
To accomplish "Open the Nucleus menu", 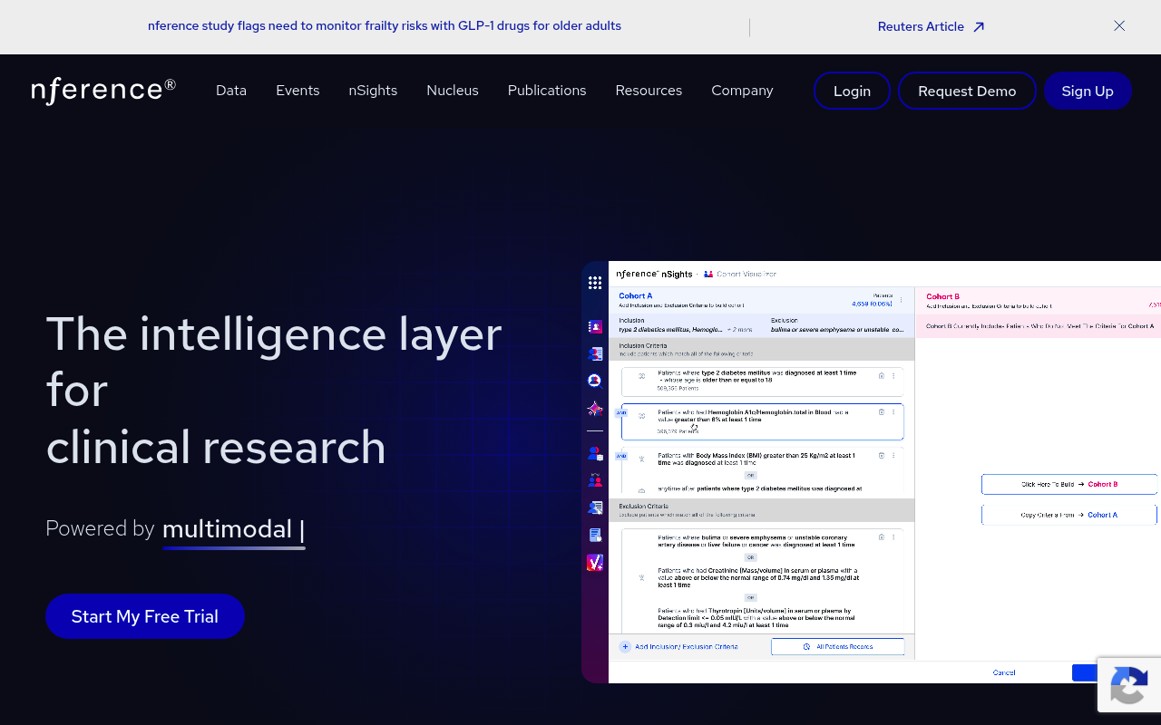I will point(453,91).
